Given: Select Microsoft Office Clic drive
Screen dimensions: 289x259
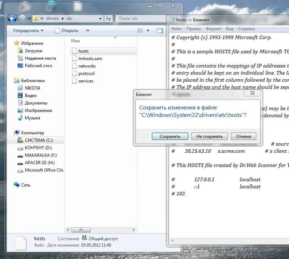Looking at the screenshot, I should [44, 170].
